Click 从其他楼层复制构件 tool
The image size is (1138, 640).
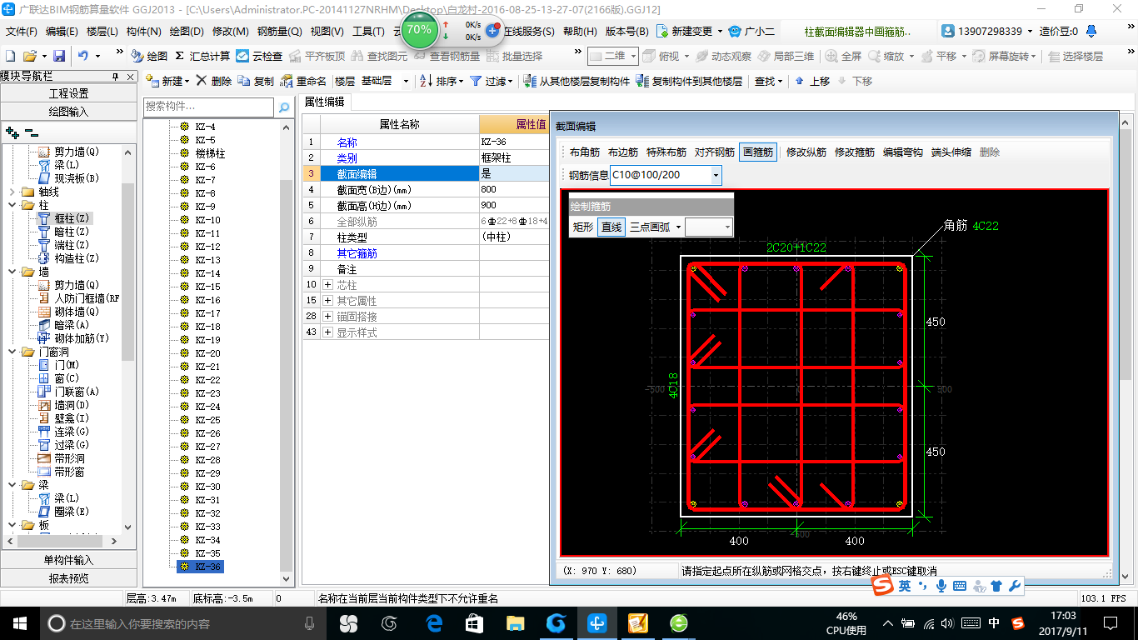point(576,81)
